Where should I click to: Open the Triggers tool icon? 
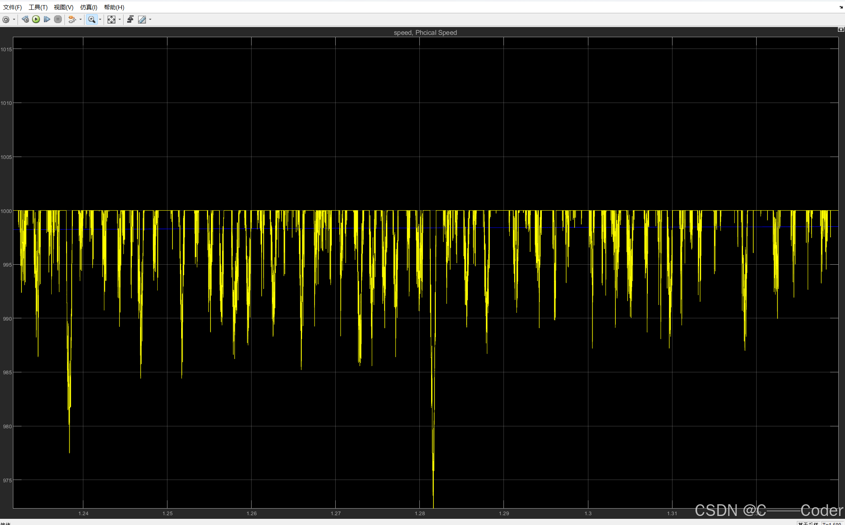coord(130,20)
